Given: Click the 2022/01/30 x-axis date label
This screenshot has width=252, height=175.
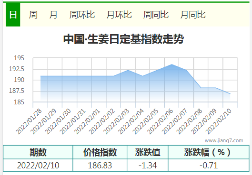Looking at the screenshot, I should pyautogui.click(x=58, y=121).
